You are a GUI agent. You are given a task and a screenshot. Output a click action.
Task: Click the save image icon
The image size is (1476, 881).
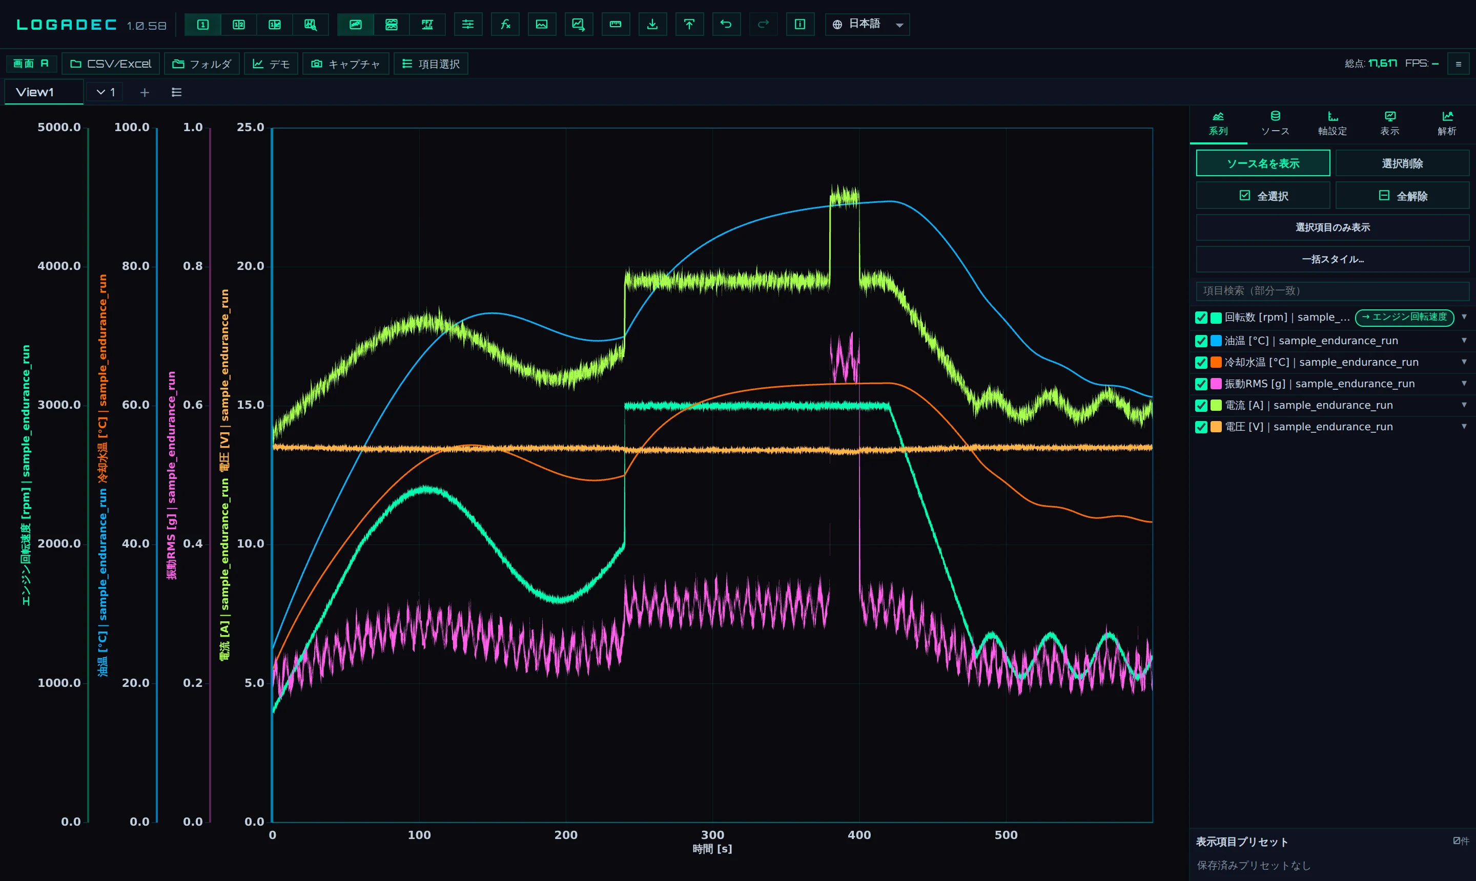click(542, 25)
